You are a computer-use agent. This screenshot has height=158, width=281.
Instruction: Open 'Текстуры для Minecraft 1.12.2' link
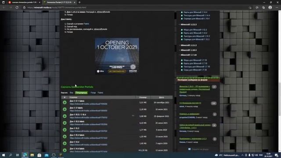coord(197,36)
